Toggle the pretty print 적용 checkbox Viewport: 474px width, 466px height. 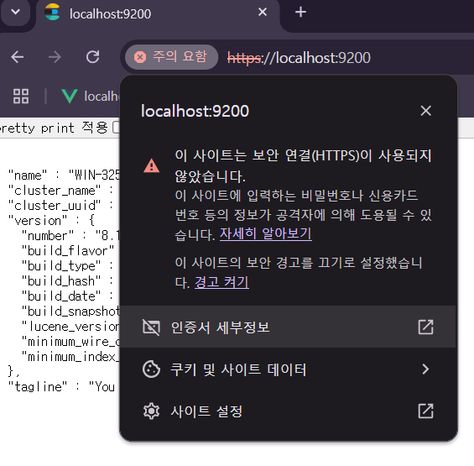point(116,128)
